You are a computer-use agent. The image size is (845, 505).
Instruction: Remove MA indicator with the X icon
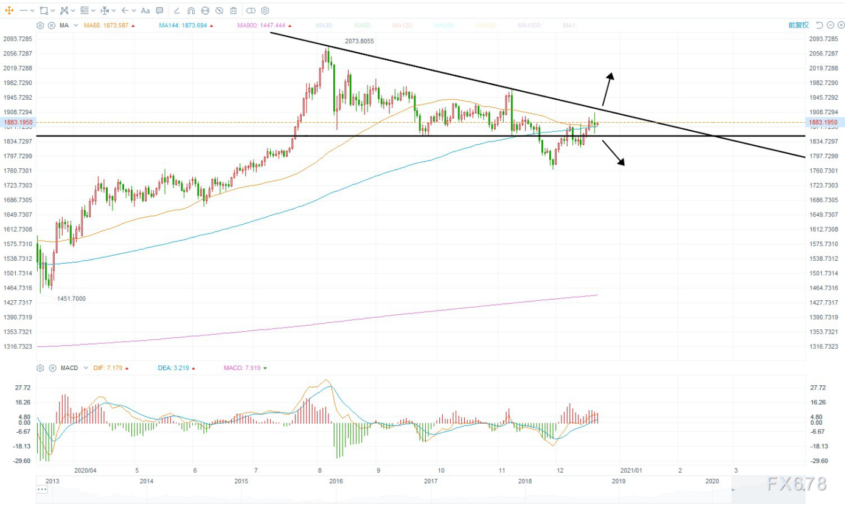coord(51,26)
